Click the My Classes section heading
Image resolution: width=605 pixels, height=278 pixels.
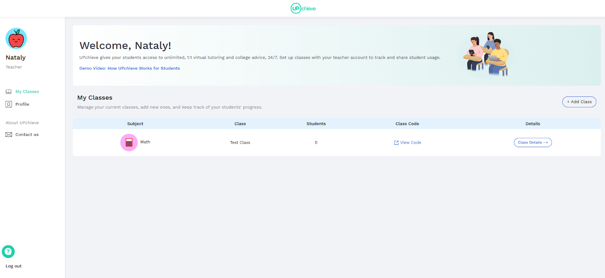(95, 98)
